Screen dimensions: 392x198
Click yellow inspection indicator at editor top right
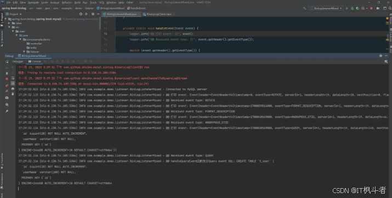tap(387, 19)
